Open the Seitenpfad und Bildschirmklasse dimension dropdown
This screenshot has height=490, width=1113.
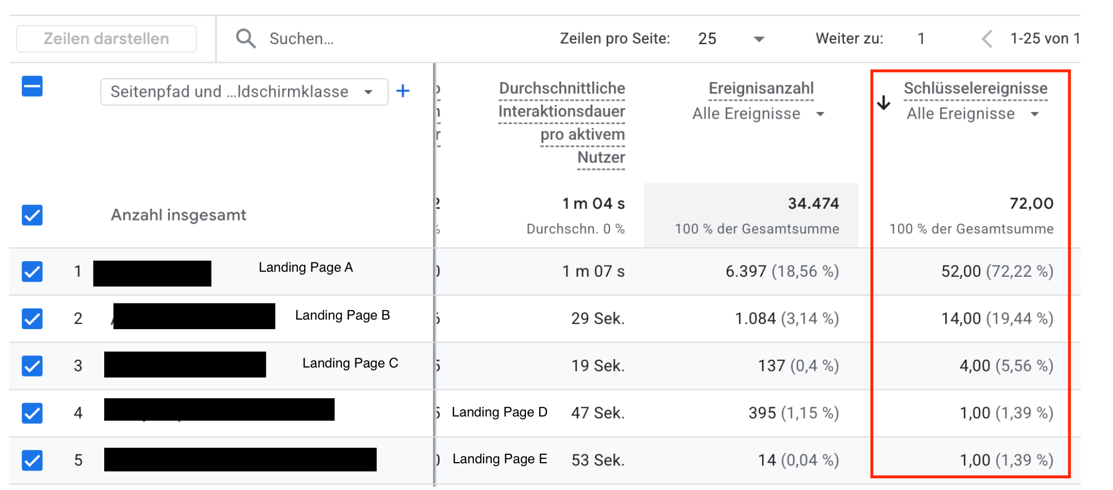(244, 92)
